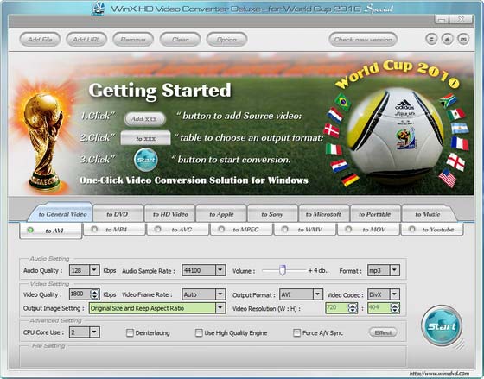Minimize the WinX converter window

[x=443, y=20]
